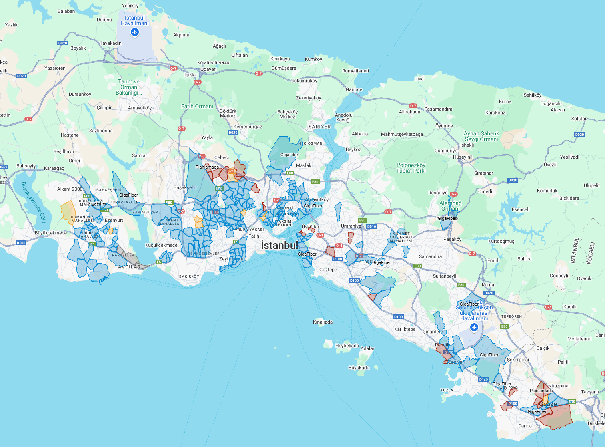This screenshot has width=605, height=447.
Task: Select the GigaFiber label beside Alemdağ Ormanı
Action: point(448,218)
